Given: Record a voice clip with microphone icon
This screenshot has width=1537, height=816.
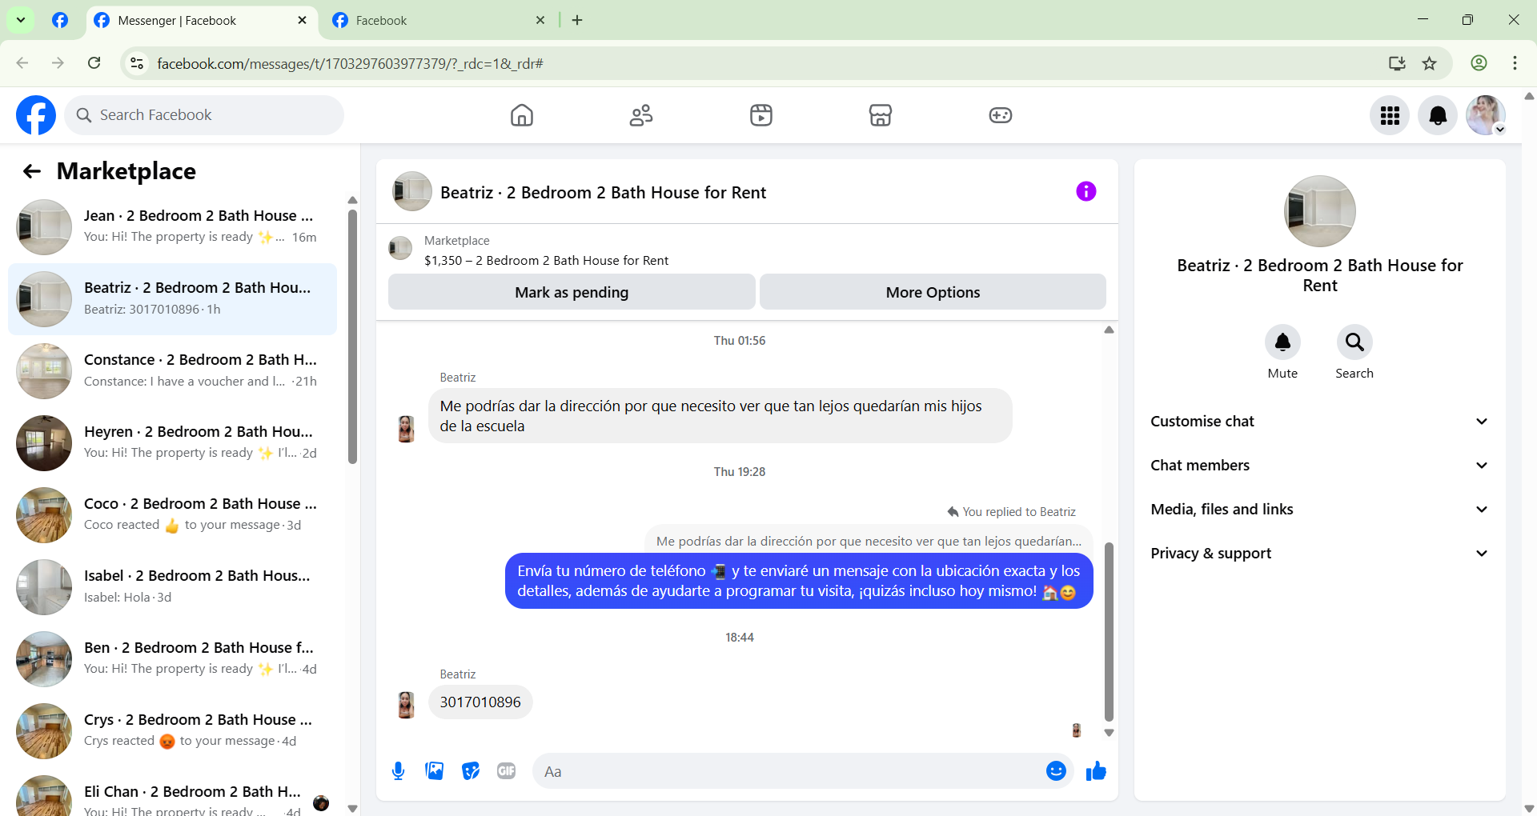Looking at the screenshot, I should pos(398,771).
